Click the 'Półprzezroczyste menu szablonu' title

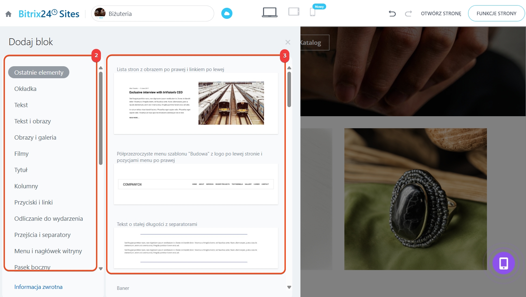pos(189,157)
